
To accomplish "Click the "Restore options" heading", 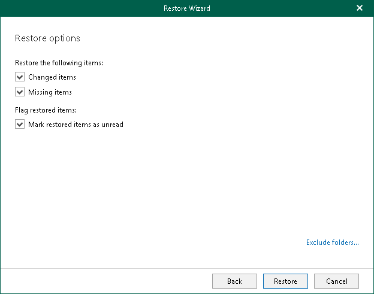I will (47, 38).
